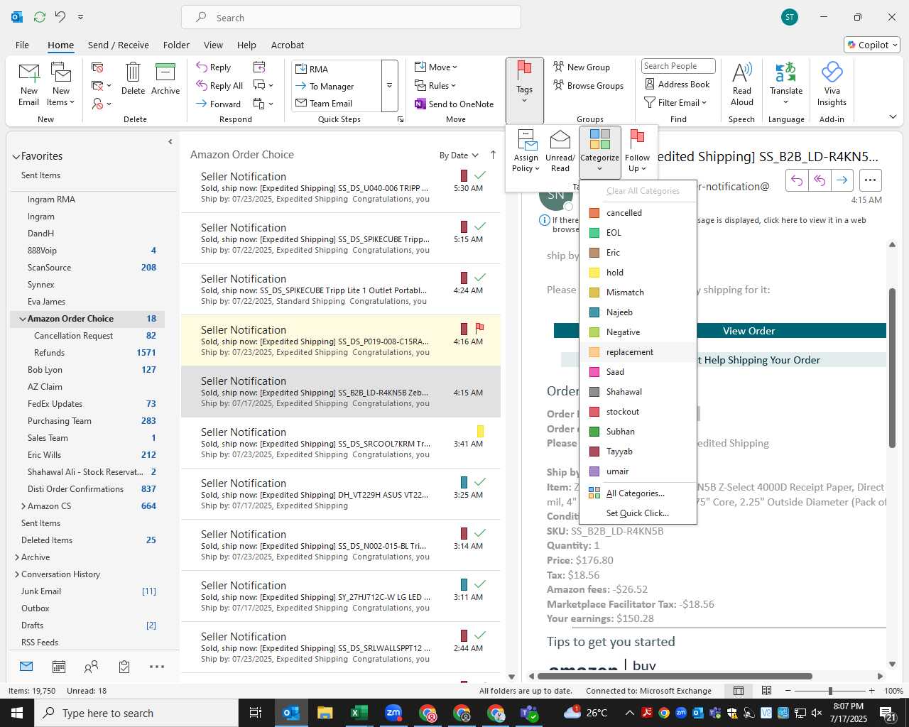Click reply arrow in reading pane
Image resolution: width=909 pixels, height=727 pixels.
tap(797, 180)
